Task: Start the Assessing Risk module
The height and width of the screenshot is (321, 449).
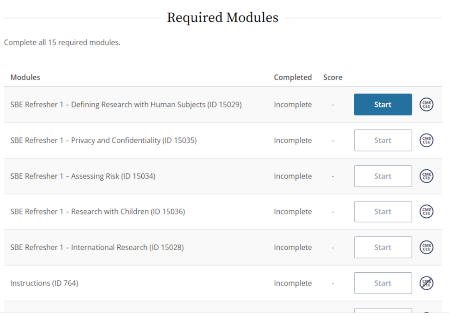Action: tap(383, 176)
